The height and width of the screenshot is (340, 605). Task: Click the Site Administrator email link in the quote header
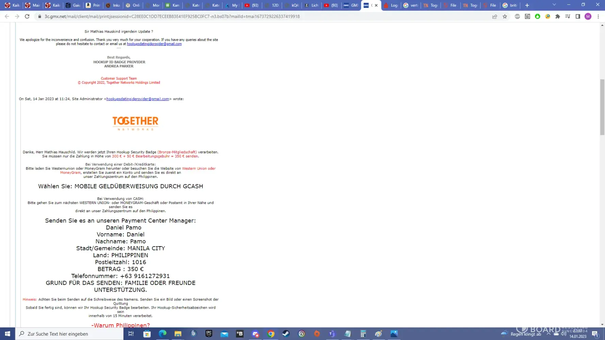[138, 99]
